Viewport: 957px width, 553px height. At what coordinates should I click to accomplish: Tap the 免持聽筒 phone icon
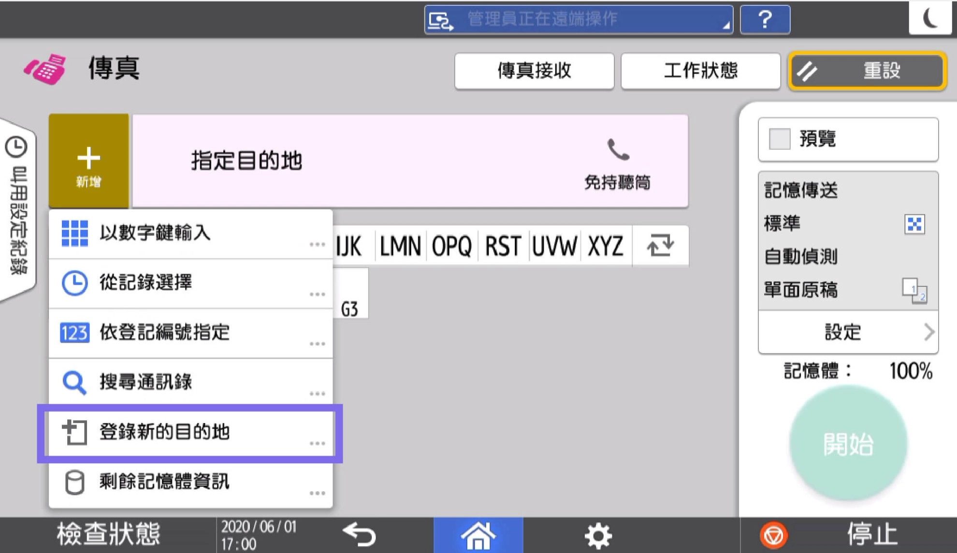click(617, 150)
